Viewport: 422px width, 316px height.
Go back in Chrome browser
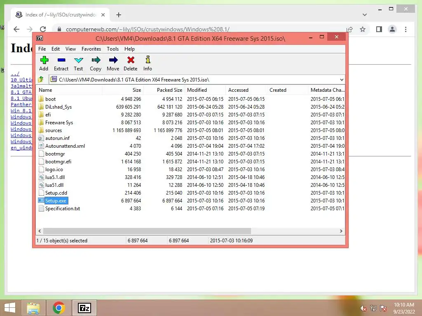click(16, 29)
